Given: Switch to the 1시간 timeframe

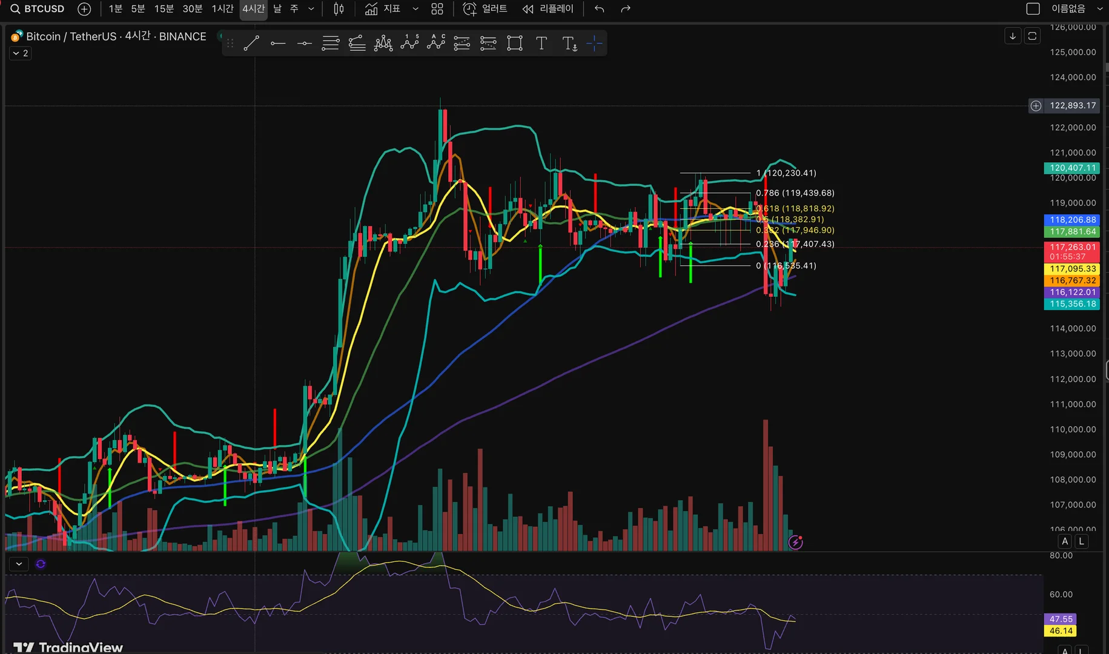Looking at the screenshot, I should point(222,9).
